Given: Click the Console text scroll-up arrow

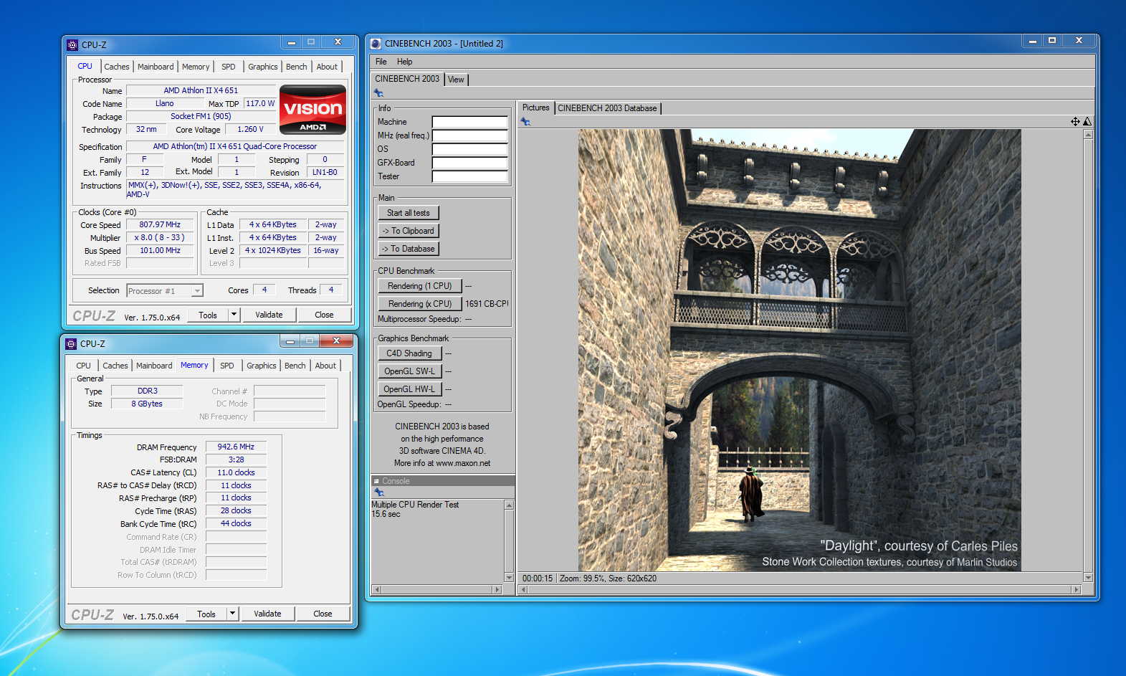Looking at the screenshot, I should coord(510,505).
